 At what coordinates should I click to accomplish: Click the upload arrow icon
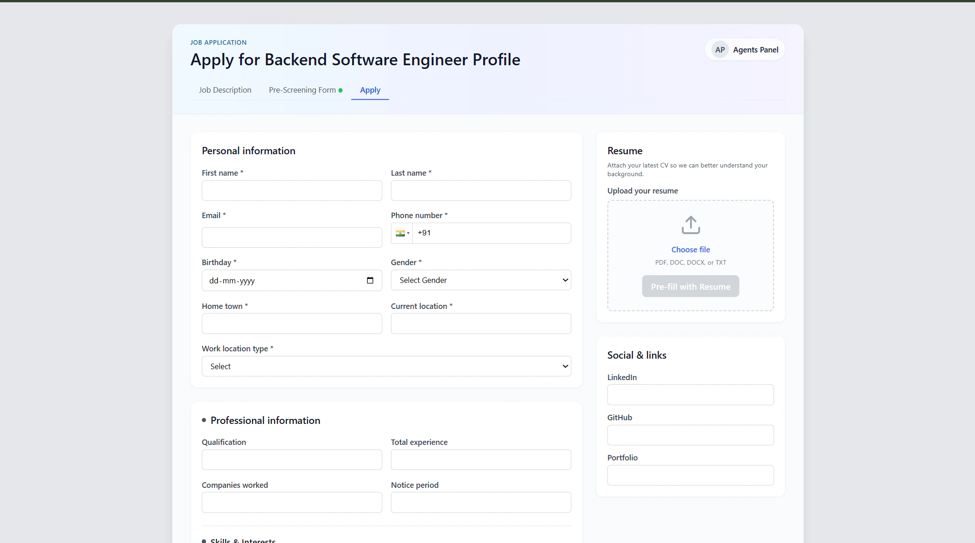pos(690,225)
